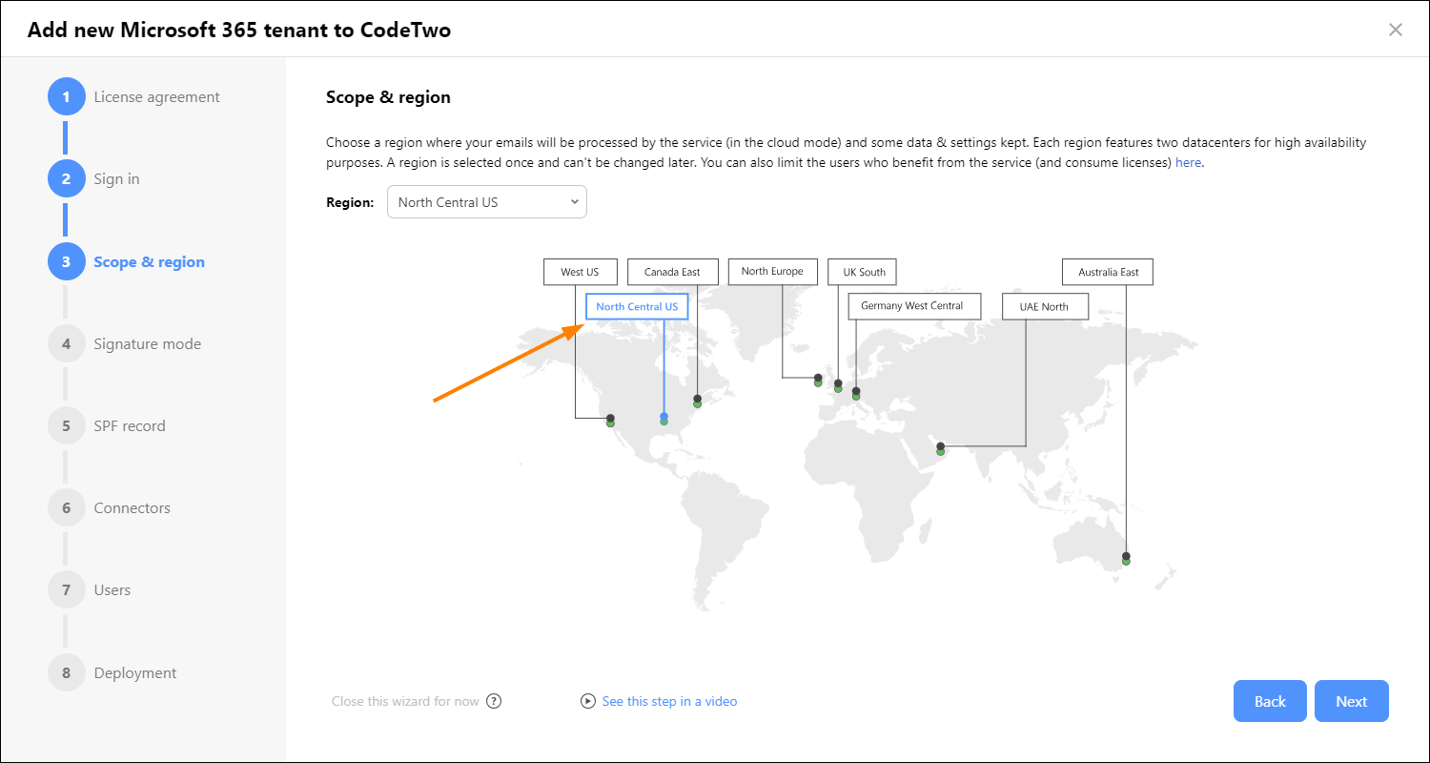Choose the UK South region on map
The image size is (1430, 763).
[862, 272]
